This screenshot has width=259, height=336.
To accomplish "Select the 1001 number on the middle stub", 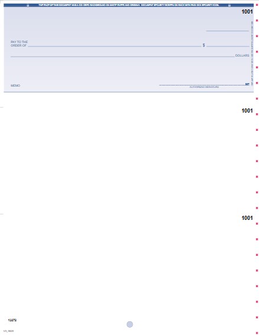I will 247,111.
